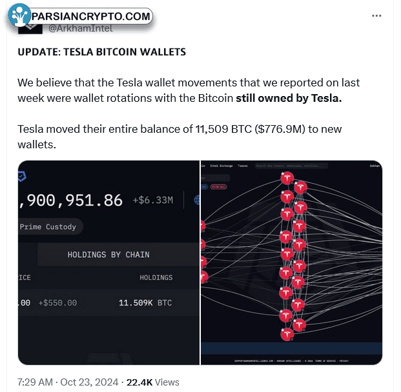Image resolution: width=401 pixels, height=392 pixels.
Task: Select the HOLDINGS BY CHAIN tab
Action: click(x=108, y=255)
